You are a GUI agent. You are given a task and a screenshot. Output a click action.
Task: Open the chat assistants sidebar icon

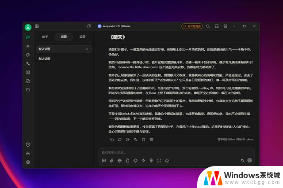click(28, 37)
